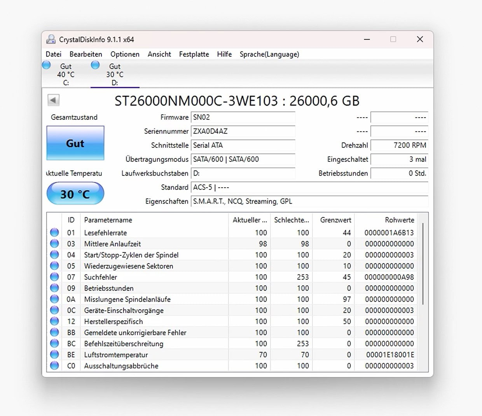Click raw value 0000001A6B13
The image size is (482, 416).
(389, 233)
